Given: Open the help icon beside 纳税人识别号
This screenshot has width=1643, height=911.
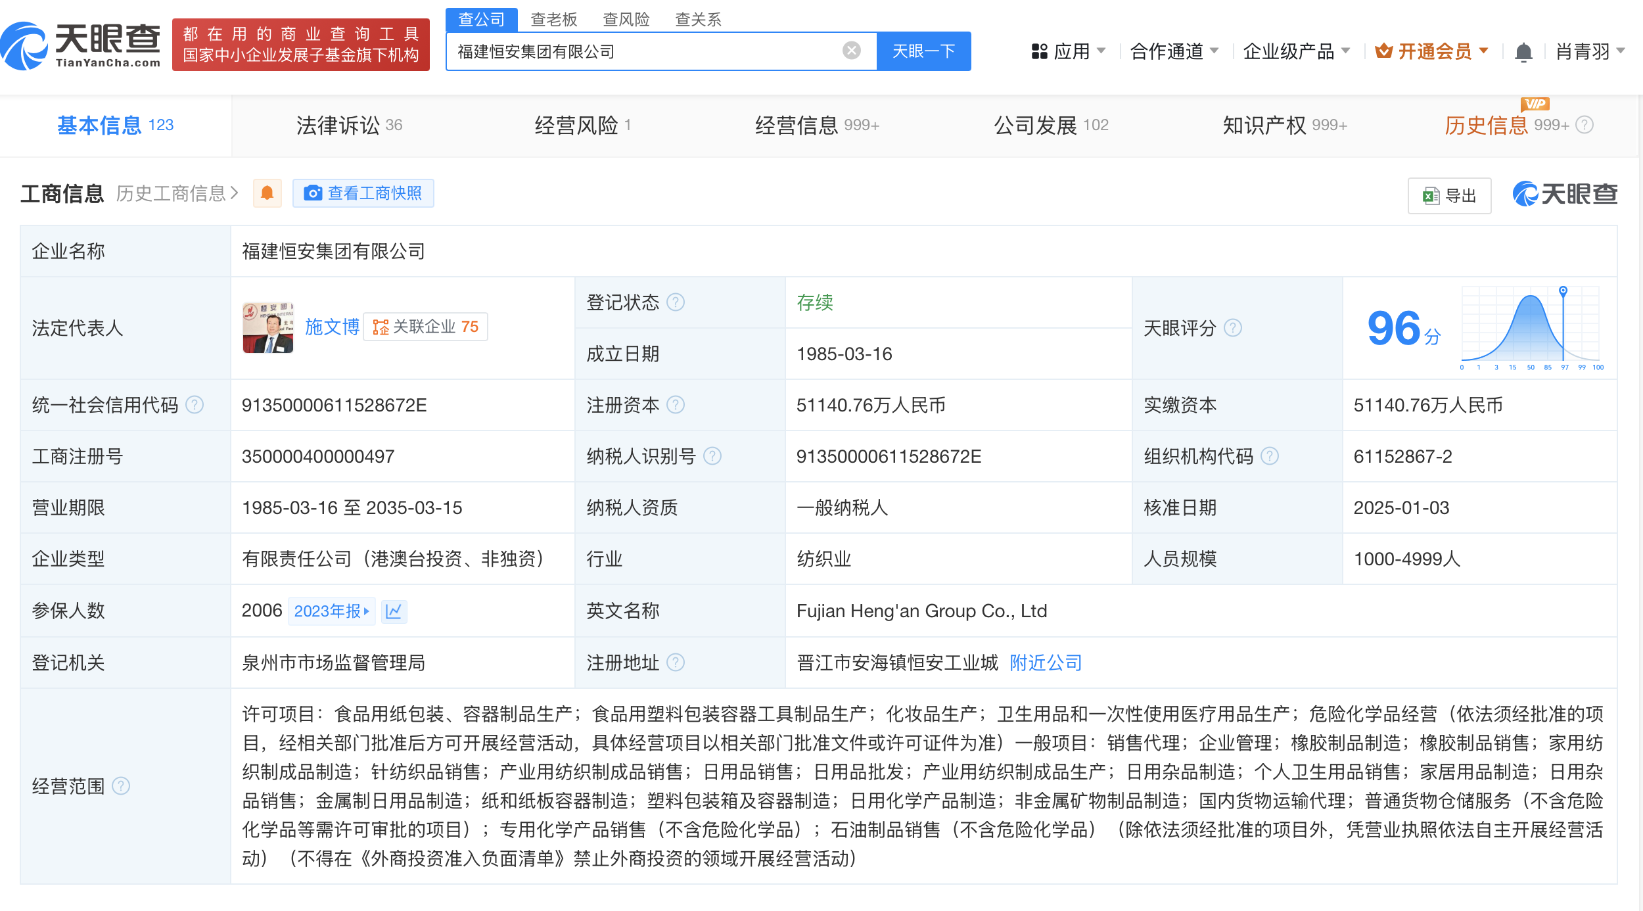Looking at the screenshot, I should pos(712,456).
